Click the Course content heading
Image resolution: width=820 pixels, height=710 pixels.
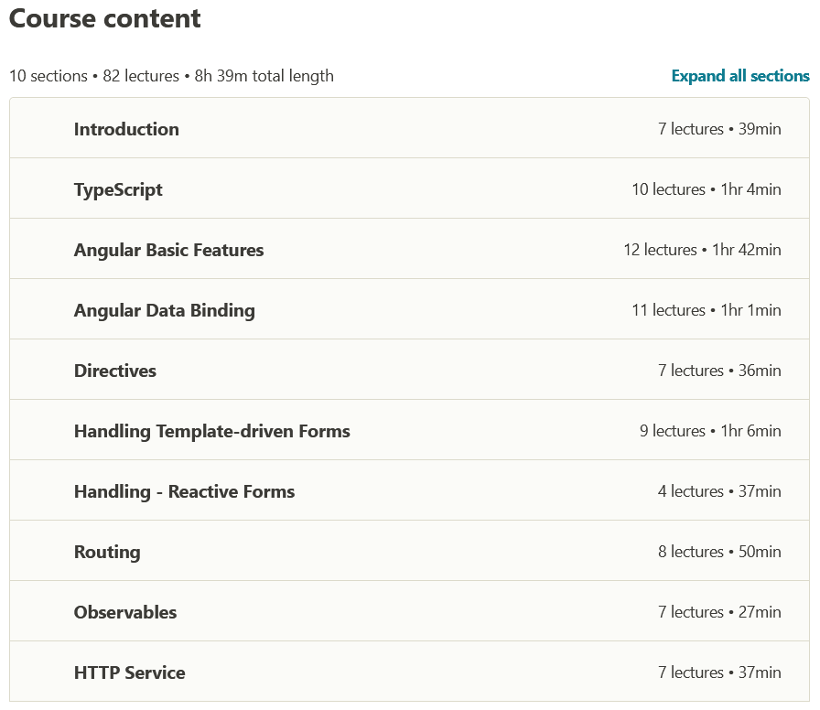point(104,19)
